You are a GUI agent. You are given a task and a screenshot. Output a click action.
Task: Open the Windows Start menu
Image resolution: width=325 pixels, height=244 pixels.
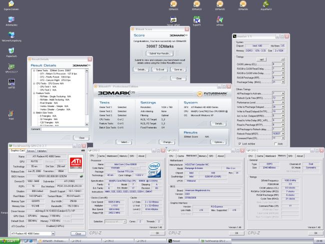point(9,241)
